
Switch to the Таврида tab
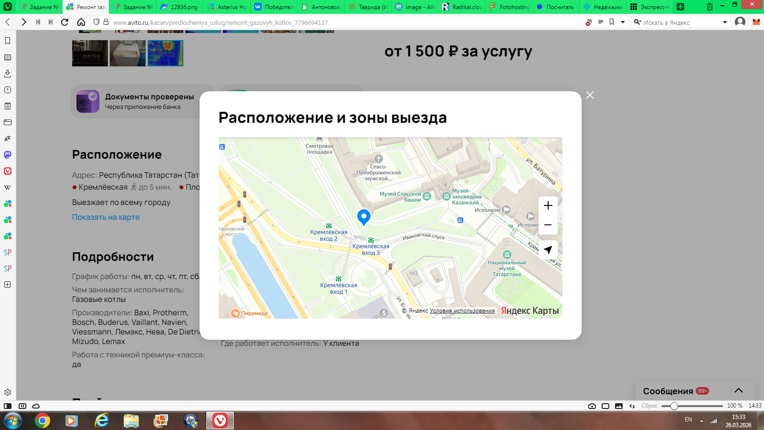point(367,7)
